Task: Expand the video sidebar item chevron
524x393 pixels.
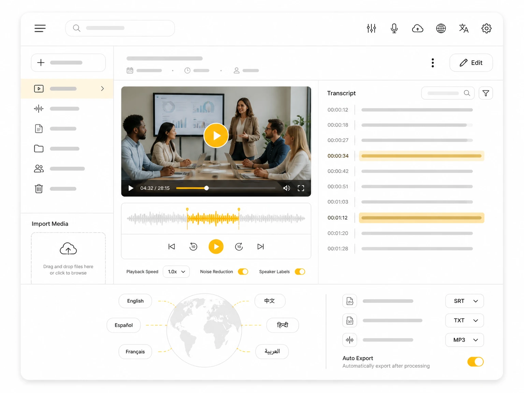Action: tap(102, 89)
